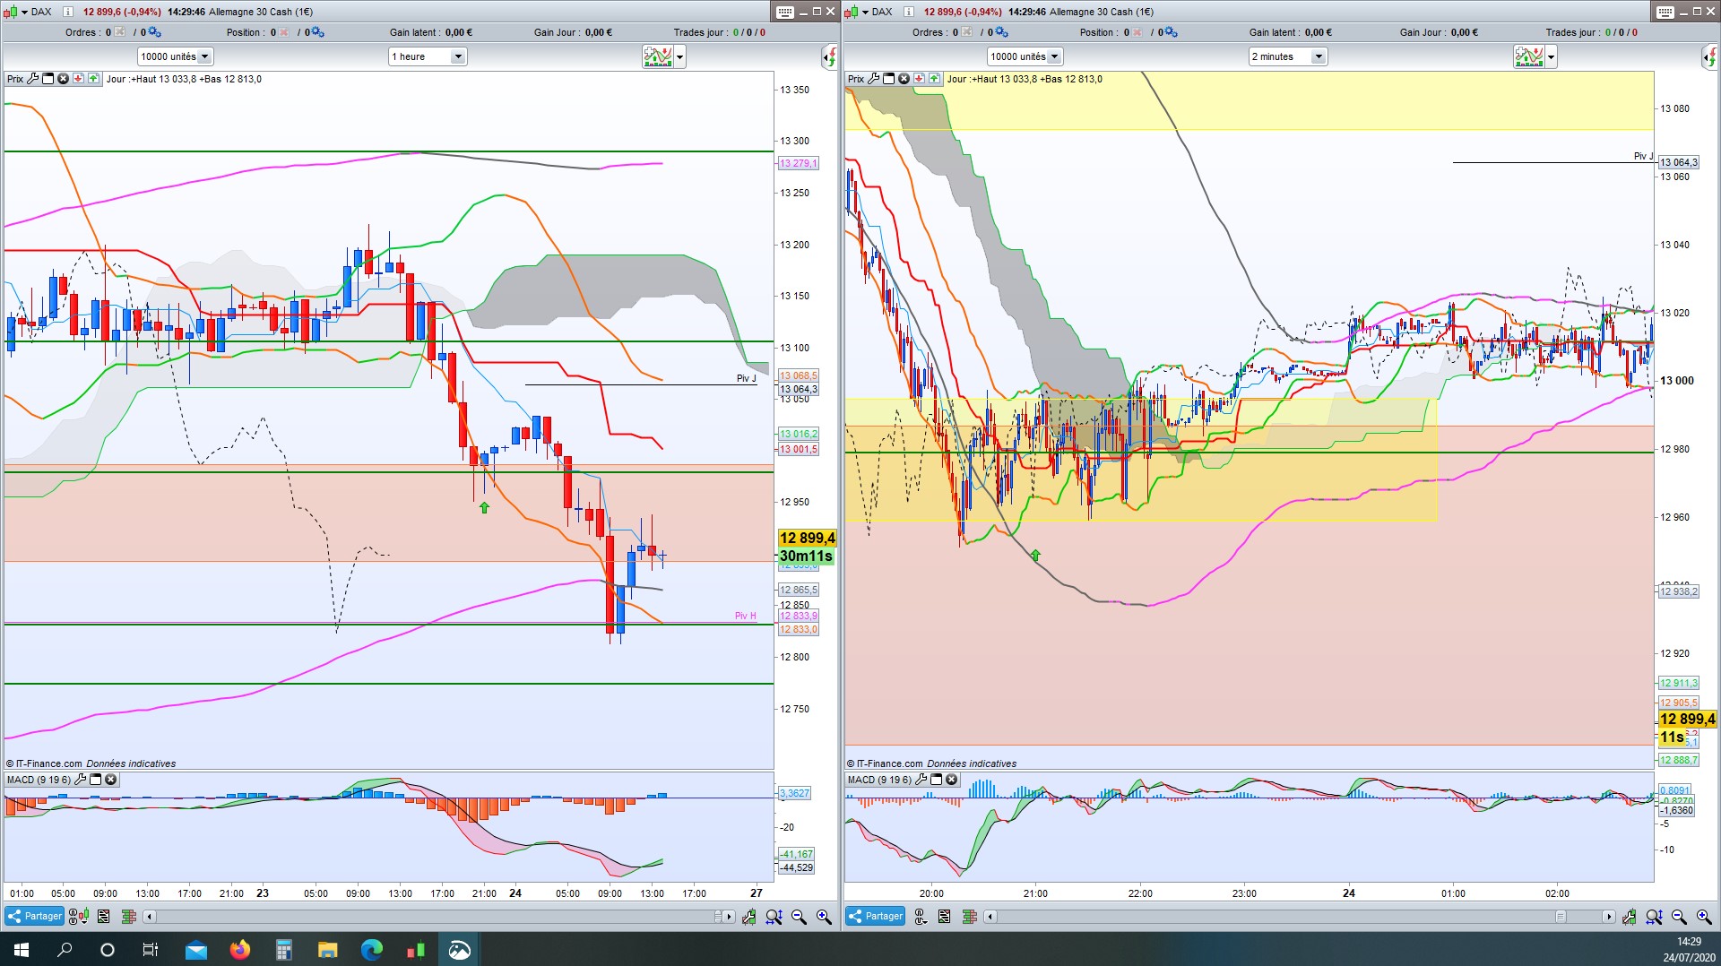The image size is (1721, 966).
Task: Click MACD panel window icon in 1 heure chart
Action: coord(96,780)
